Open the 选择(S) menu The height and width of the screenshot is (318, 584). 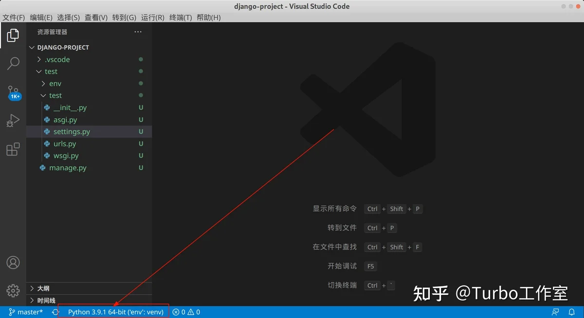pos(68,18)
